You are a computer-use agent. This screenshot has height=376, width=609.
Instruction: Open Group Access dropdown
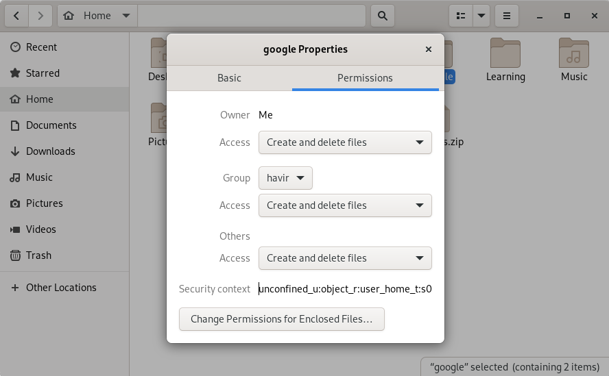(x=345, y=205)
